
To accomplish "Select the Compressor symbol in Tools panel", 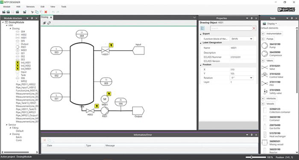I will point(265,54).
